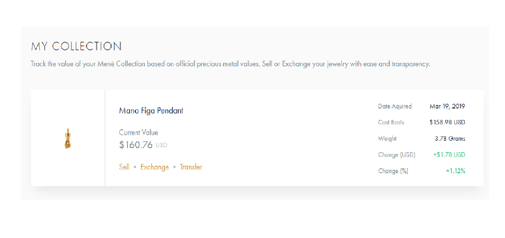Click the Mano Figa Pendant thumbnail image
This screenshot has height=238, width=505.
[x=68, y=138]
